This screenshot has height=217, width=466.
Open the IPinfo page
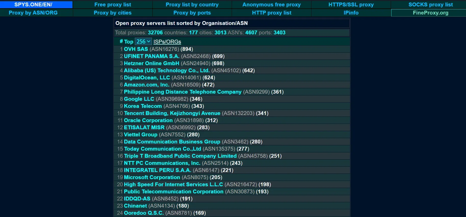click(351, 13)
